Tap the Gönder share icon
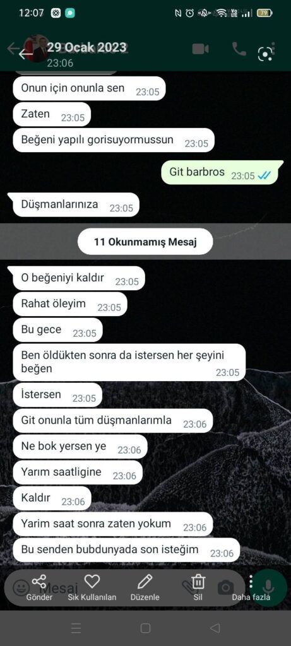Viewport: 291px width, 646px height. pos(39,581)
